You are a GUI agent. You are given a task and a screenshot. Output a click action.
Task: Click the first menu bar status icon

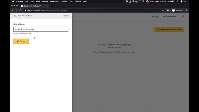pos(127,1)
